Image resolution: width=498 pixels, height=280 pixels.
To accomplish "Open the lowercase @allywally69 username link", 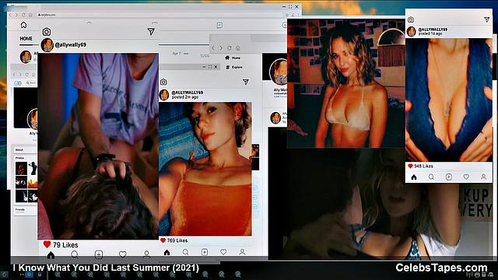I will 70,45.
